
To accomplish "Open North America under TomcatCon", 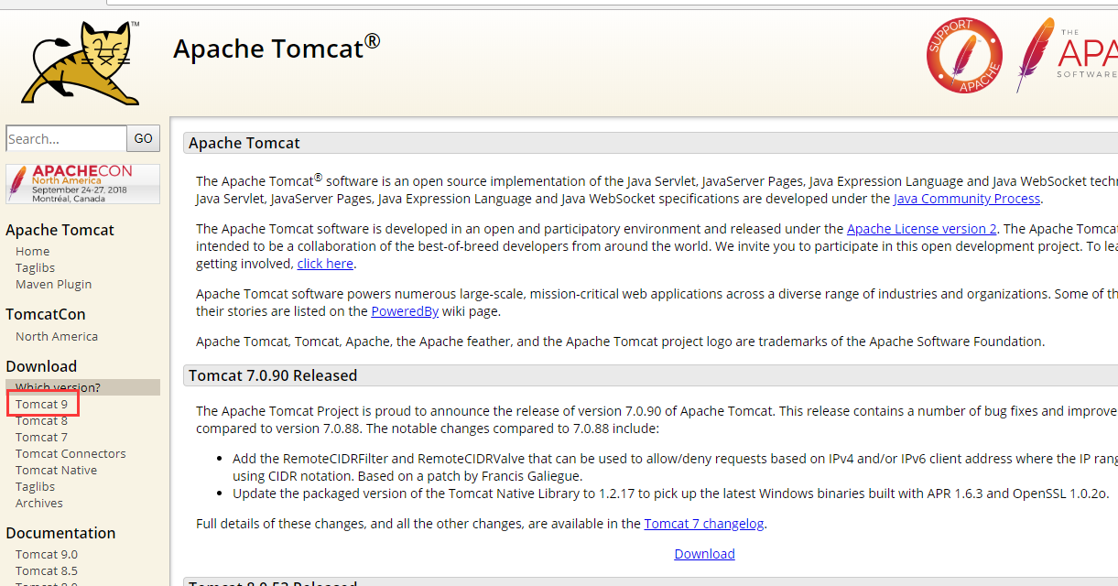I will click(57, 336).
